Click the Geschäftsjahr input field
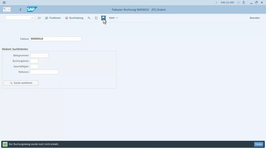Viewport: 266px width, 149px height. 34,66
